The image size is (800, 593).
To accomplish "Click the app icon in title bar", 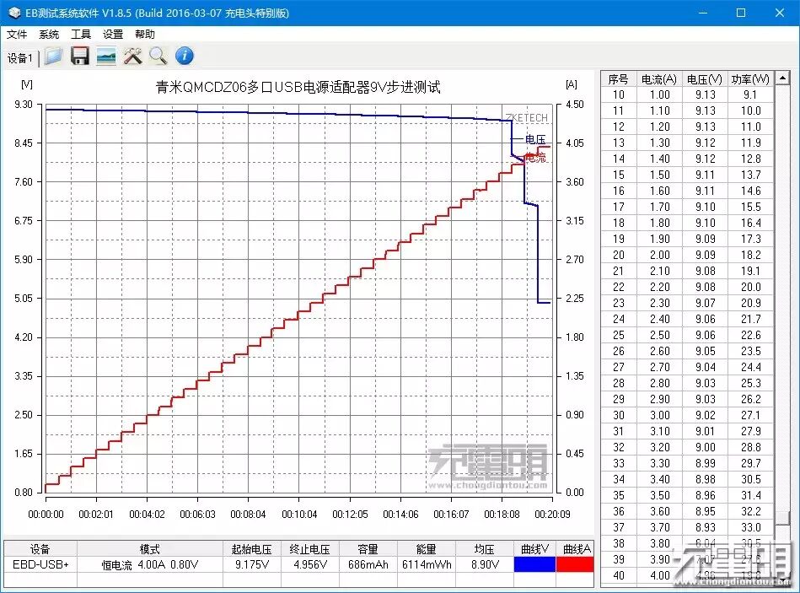I will click(14, 13).
